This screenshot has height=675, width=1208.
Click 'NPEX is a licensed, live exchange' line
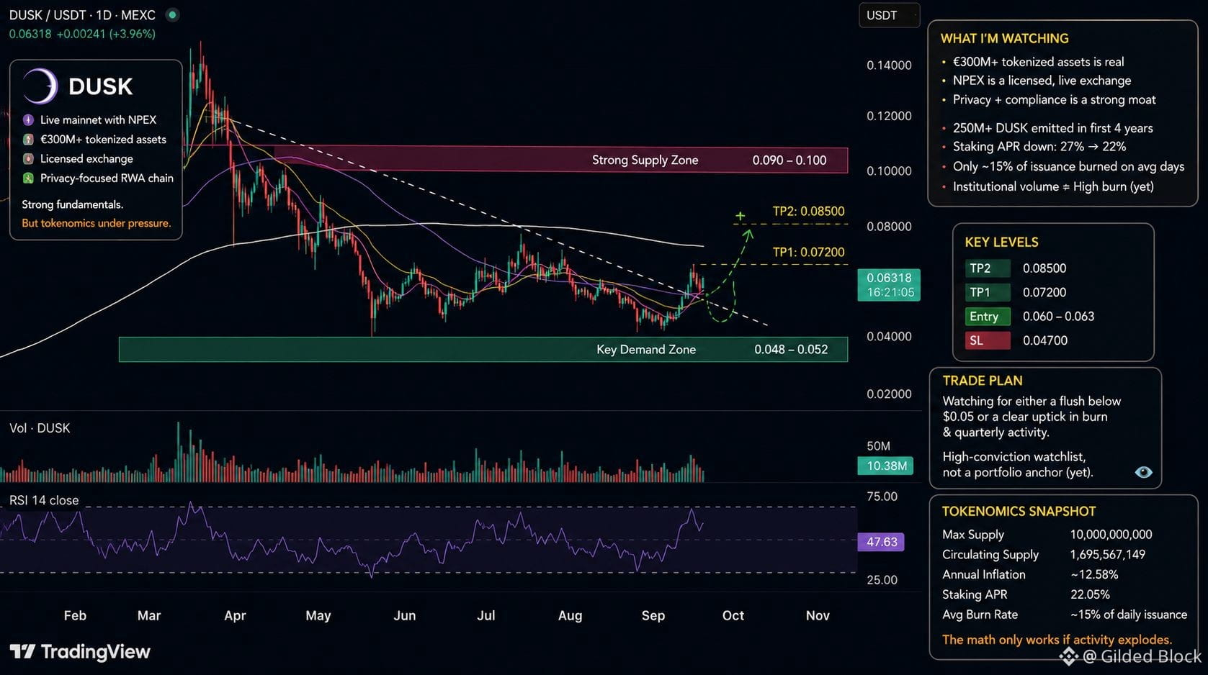(1042, 81)
